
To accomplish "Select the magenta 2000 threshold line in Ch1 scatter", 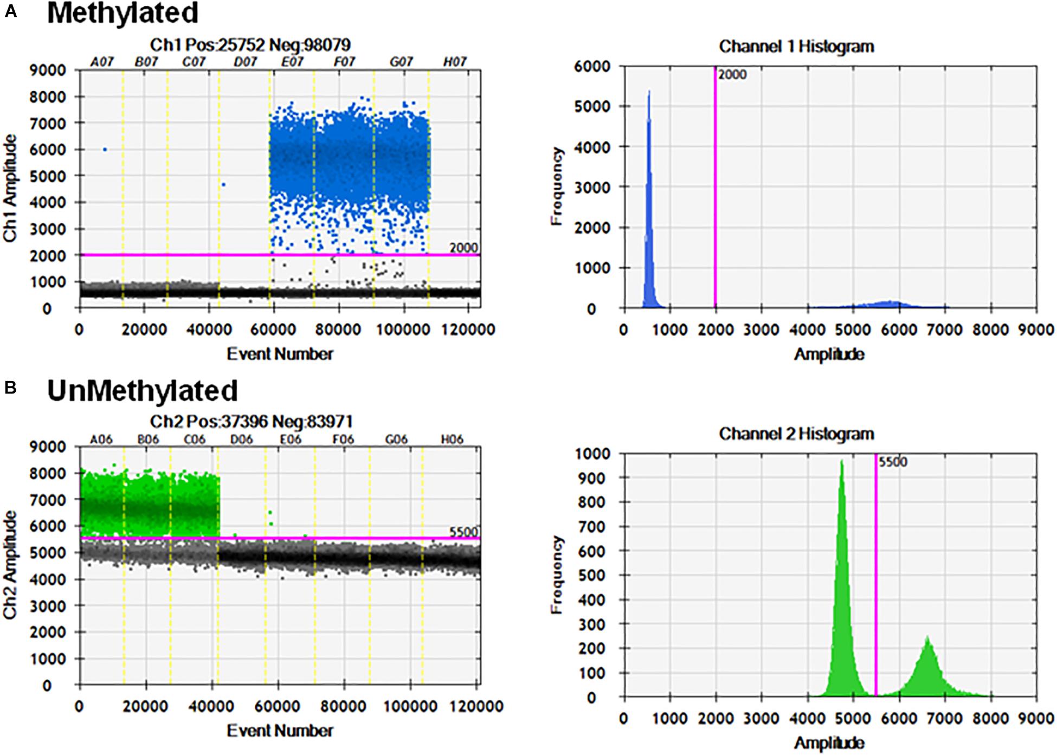I will [x=280, y=255].
